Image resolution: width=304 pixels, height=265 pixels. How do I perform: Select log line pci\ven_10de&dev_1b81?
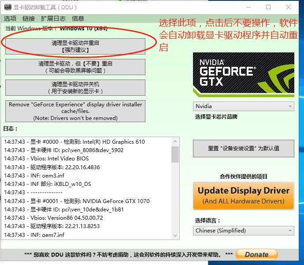64,210
